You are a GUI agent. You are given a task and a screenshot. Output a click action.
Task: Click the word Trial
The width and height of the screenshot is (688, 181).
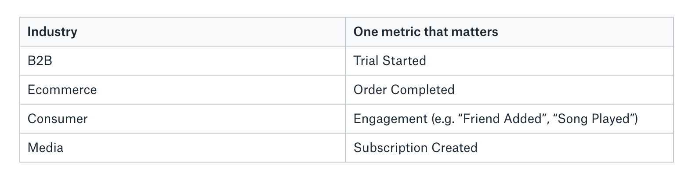click(366, 61)
